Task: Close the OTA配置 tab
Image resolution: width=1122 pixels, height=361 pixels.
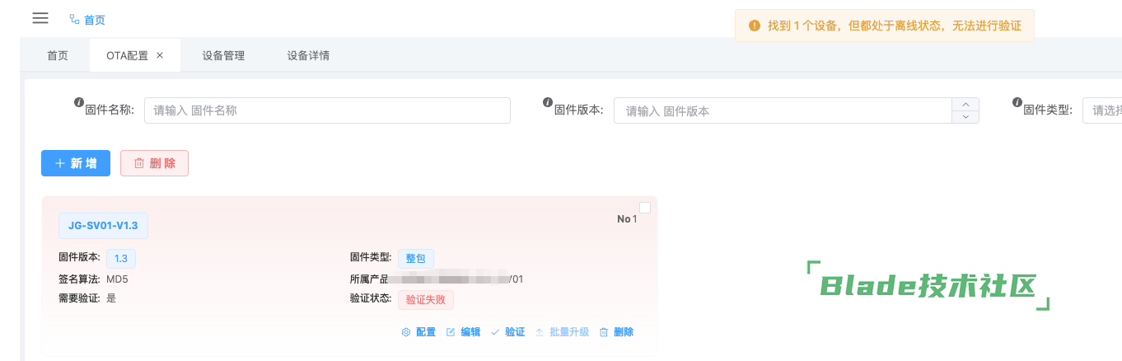Action: click(160, 55)
